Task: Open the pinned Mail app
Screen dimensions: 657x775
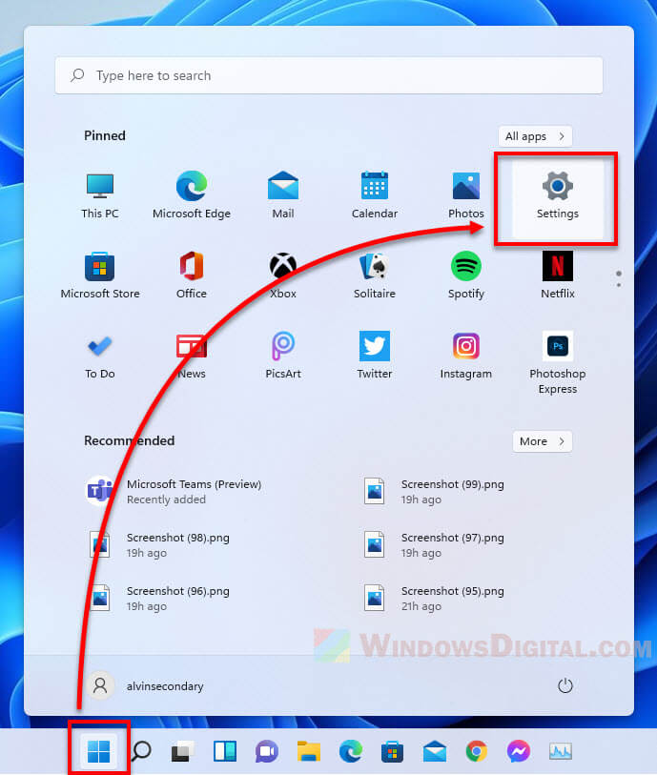Action: click(283, 195)
